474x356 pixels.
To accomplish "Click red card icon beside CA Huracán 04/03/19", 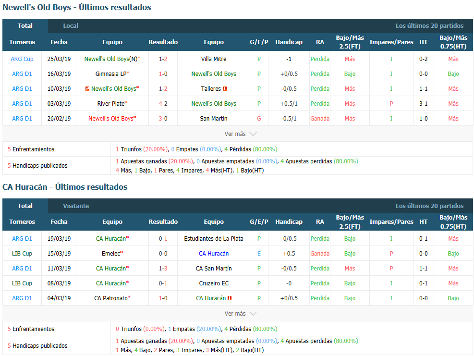I will 230,298.
